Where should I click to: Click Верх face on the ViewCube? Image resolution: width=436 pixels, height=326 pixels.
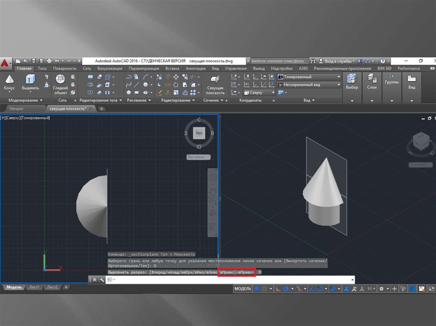(x=198, y=133)
